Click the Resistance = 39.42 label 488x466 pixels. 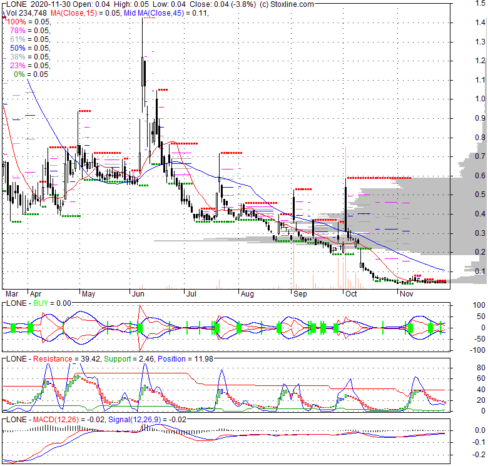tap(66, 359)
